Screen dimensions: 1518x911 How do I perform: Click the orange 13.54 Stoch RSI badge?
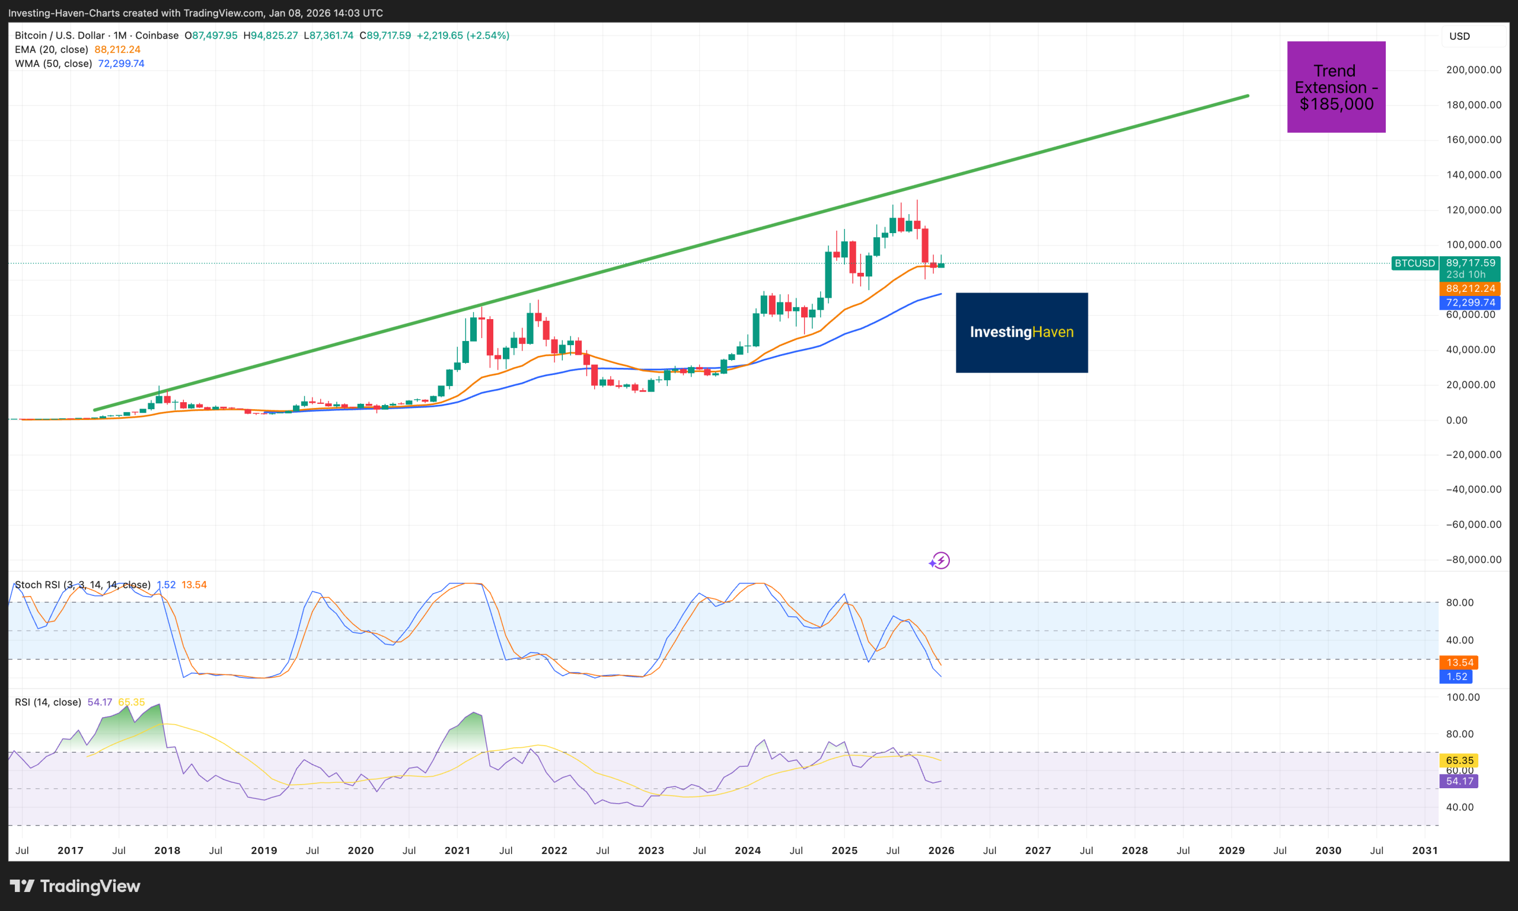pyautogui.click(x=1460, y=662)
